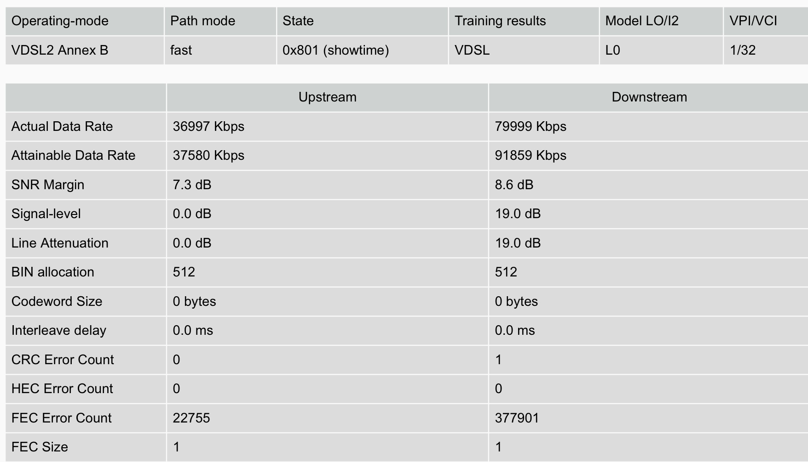
Task: Select the Line Attenuation row label
Action: (60, 243)
